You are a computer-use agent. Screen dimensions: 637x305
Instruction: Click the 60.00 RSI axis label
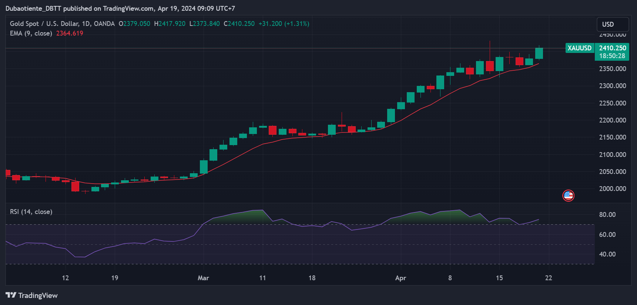607,235
